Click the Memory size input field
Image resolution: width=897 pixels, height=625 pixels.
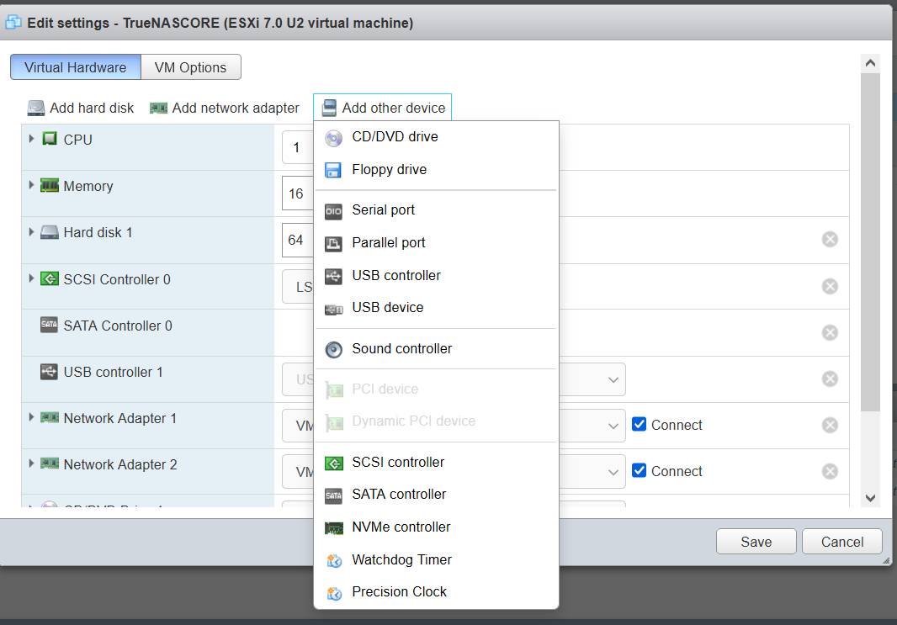click(298, 193)
